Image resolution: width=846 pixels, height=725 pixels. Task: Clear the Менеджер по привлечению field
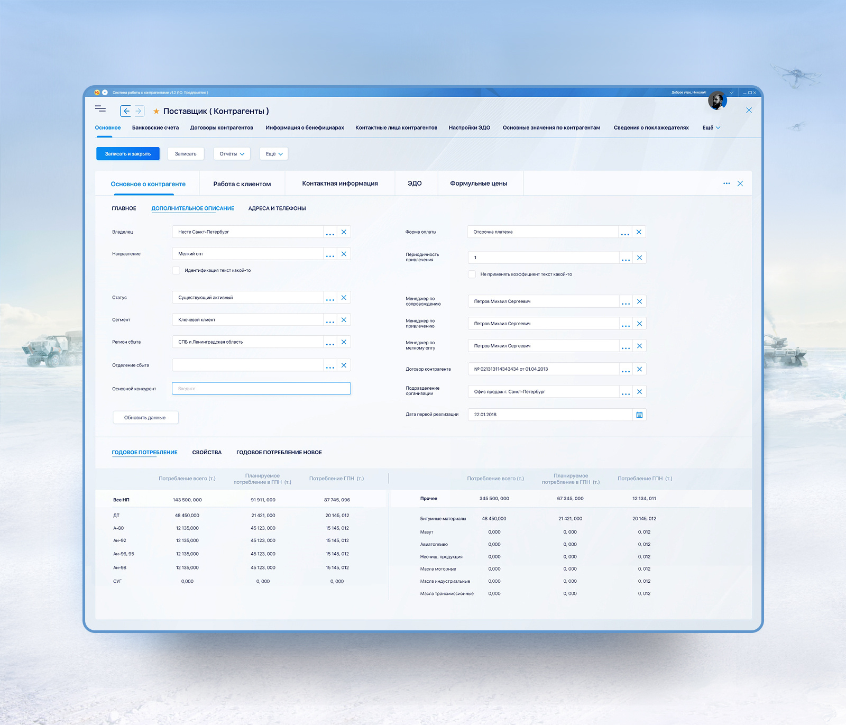point(639,324)
